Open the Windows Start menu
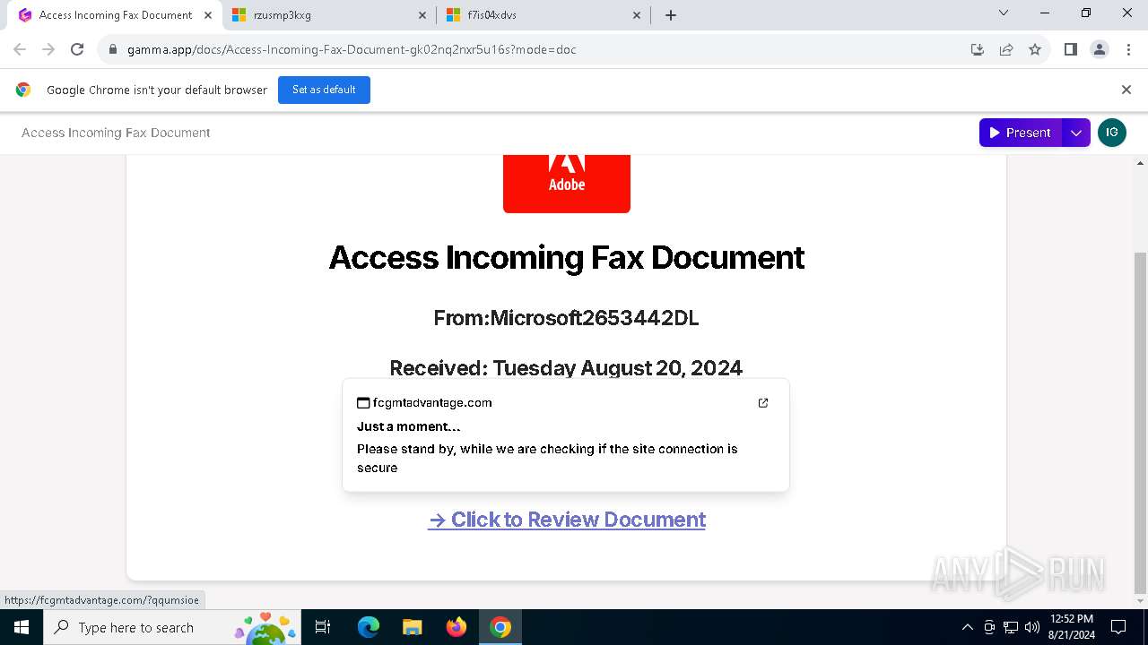The width and height of the screenshot is (1148, 645). tap(22, 627)
